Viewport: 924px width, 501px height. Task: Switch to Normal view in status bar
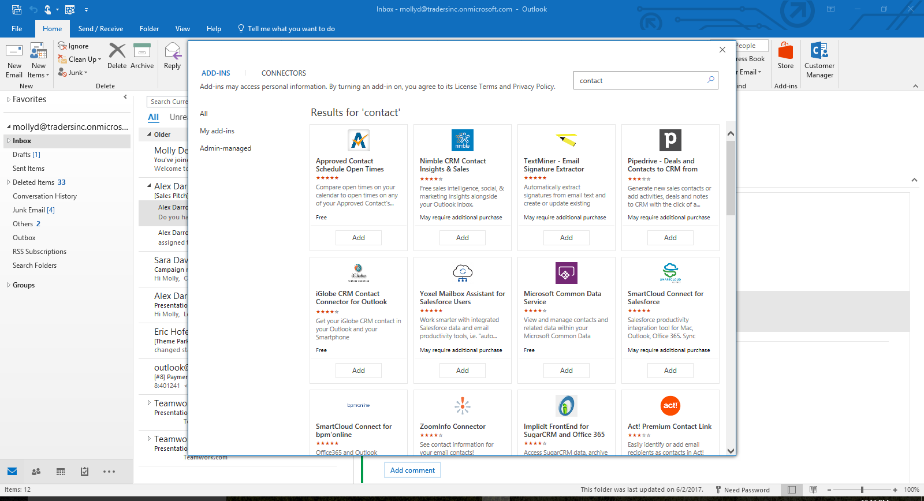[792, 489]
